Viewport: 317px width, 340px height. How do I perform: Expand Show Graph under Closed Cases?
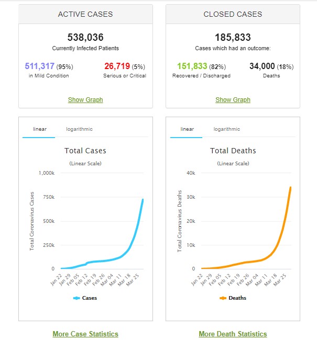[x=233, y=100]
